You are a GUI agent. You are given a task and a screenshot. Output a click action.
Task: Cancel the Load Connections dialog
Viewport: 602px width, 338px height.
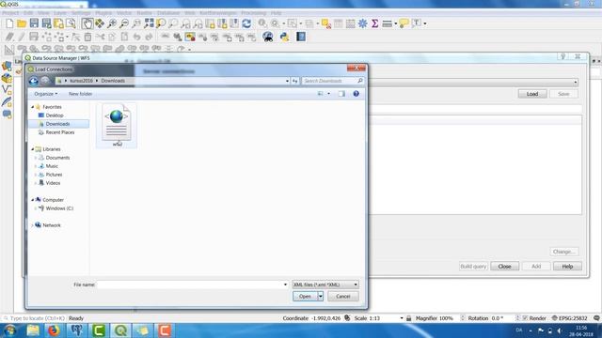[342, 297]
